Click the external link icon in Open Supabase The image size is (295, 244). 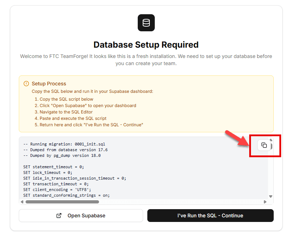pyautogui.click(x=60, y=216)
